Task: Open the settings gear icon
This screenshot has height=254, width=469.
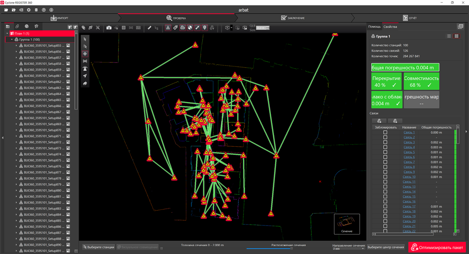Action: click(29, 9)
